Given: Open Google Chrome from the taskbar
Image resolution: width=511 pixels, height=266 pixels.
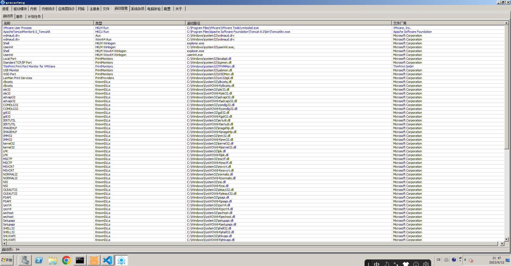Looking at the screenshot, I should (x=66, y=260).
